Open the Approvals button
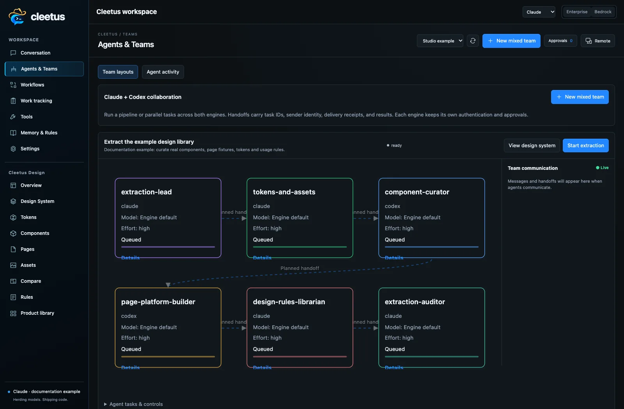Image resolution: width=624 pixels, height=409 pixels. [x=560, y=41]
